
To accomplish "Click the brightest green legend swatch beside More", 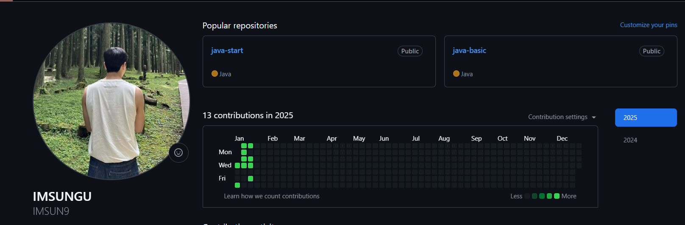I will pos(557,196).
